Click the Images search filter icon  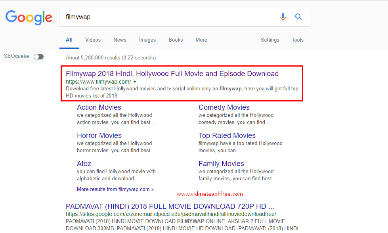(147, 40)
